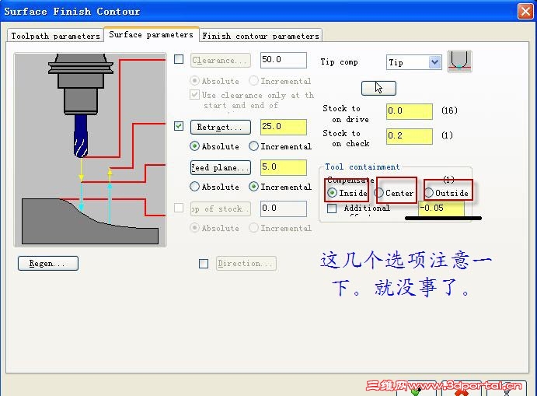Image resolution: width=537 pixels, height=396 pixels.
Task: Click the blank button below Tip comp
Action: (x=378, y=89)
